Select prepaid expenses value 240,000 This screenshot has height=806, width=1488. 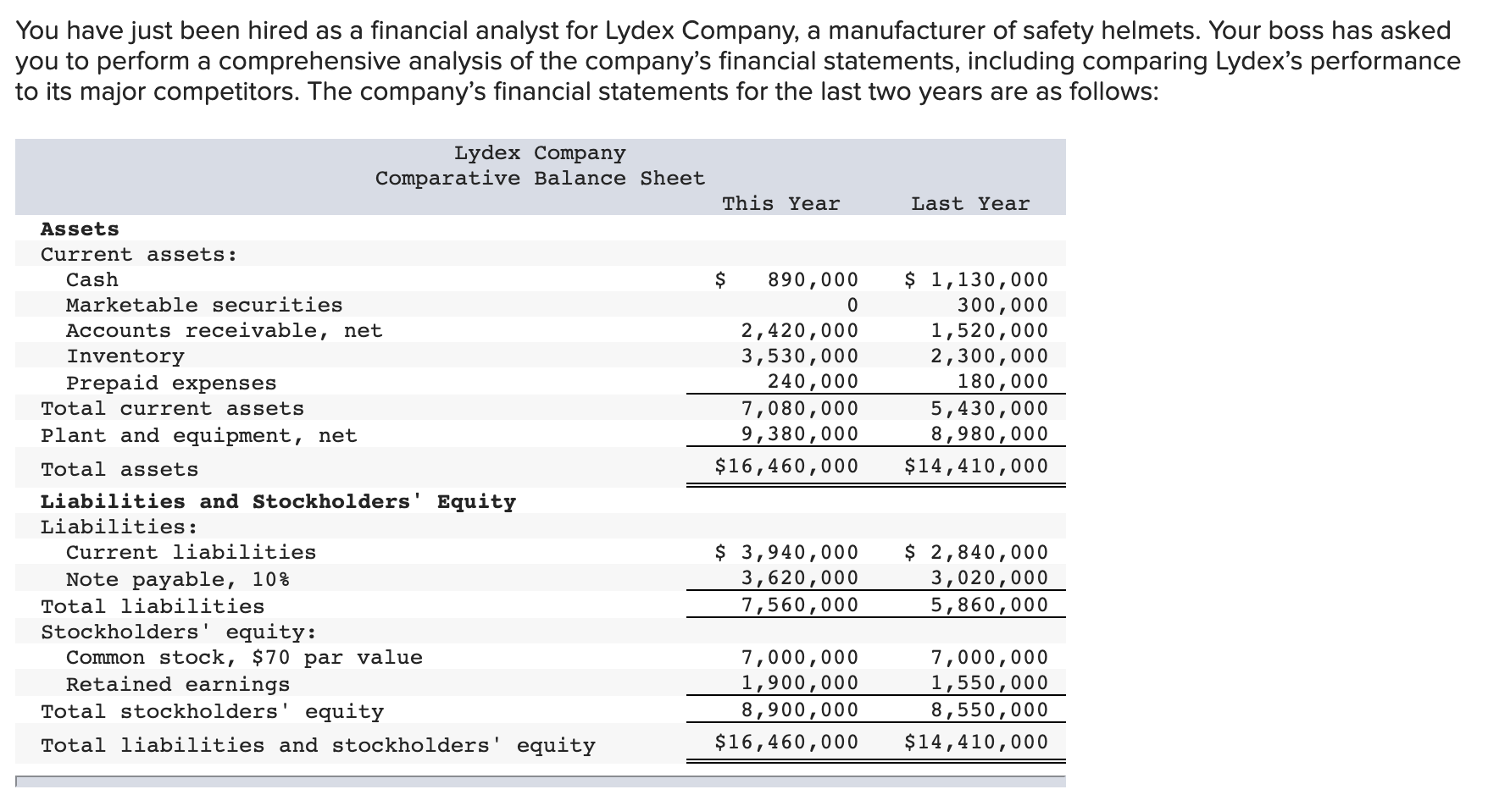click(x=813, y=382)
